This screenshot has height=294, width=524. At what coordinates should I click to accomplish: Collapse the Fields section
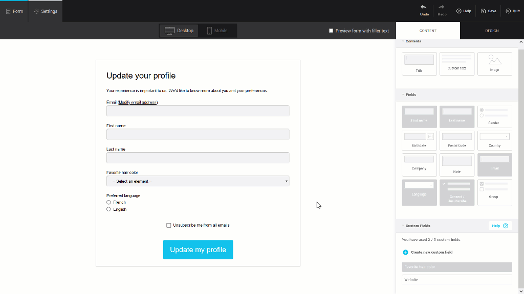[x=402, y=94]
